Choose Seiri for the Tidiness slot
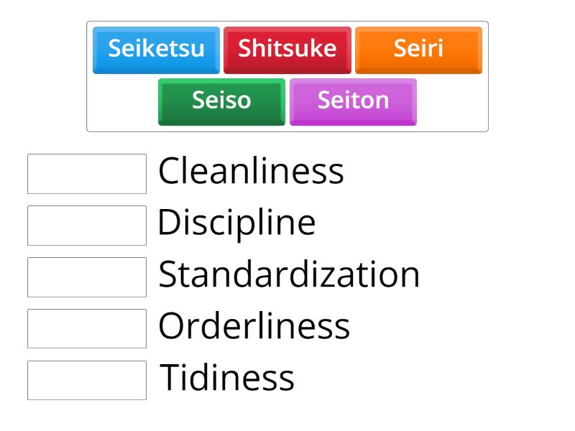 [418, 49]
